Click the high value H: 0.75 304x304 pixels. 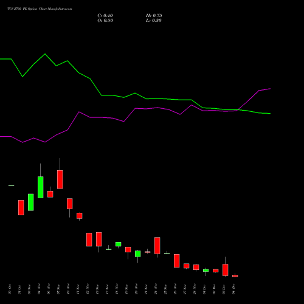(x=154, y=16)
